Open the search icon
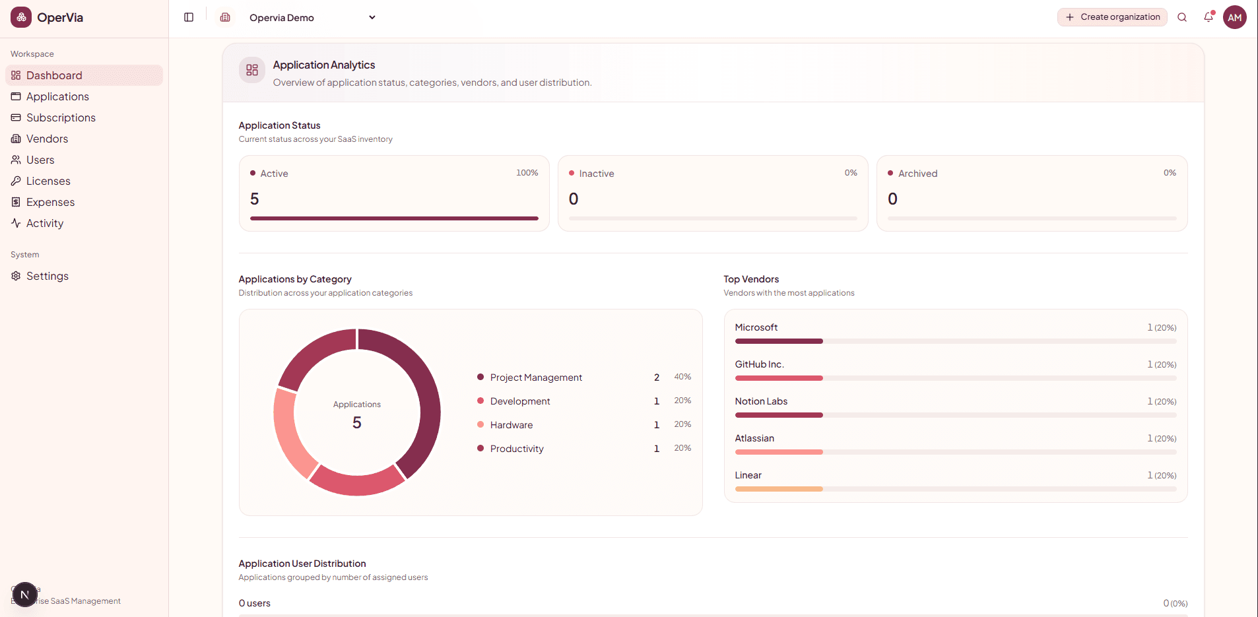Screen dimensions: 1258x617 [1182, 17]
